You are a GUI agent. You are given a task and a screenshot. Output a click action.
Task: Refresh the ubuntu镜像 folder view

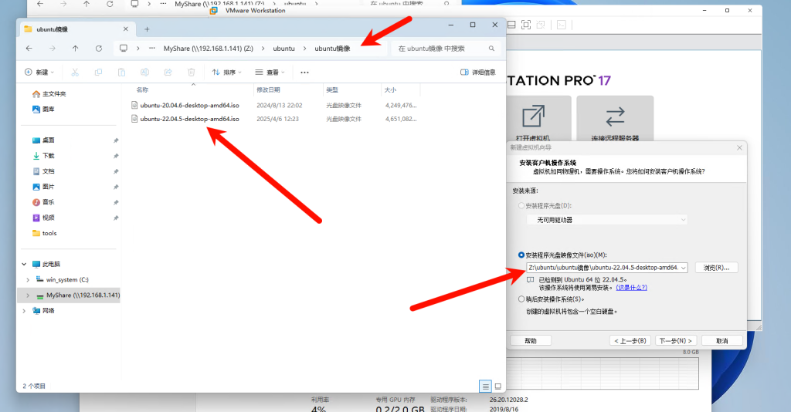pyautogui.click(x=99, y=49)
